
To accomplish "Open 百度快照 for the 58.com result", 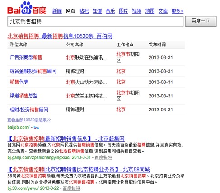I will point(71,188).
